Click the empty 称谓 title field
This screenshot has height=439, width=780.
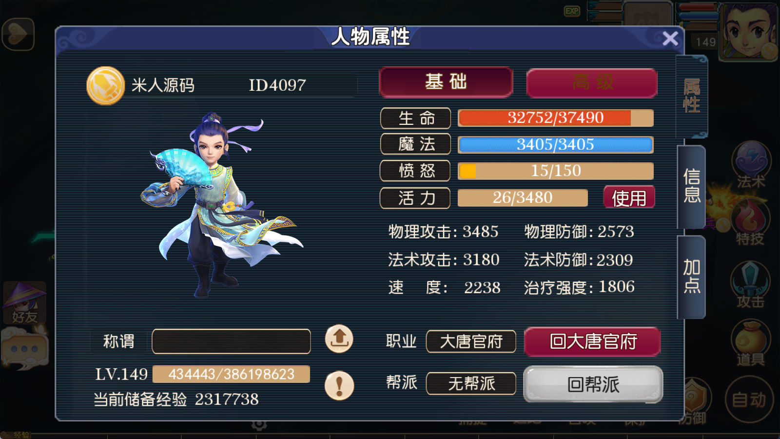coord(231,341)
